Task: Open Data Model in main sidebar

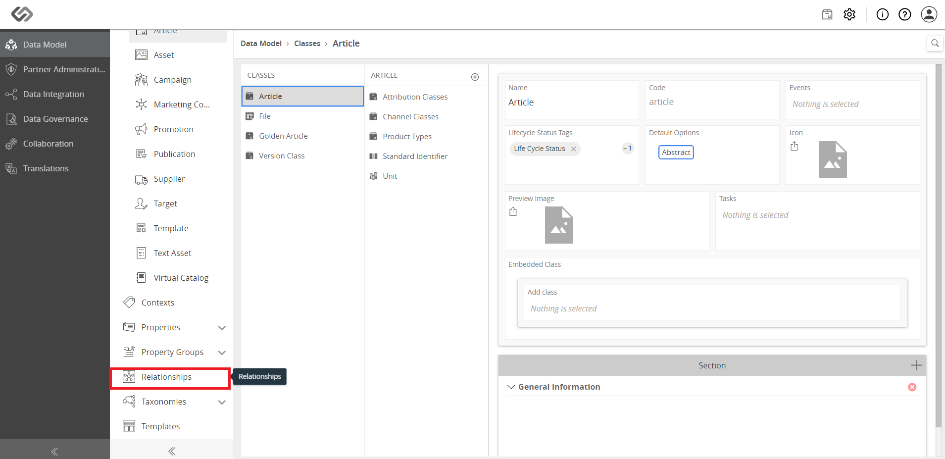Action: pyautogui.click(x=55, y=45)
